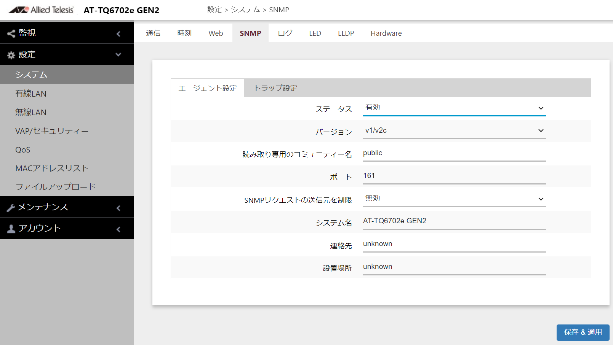Open MACアドレスリスト in sidebar
Viewport: 613px width, 345px height.
(67, 168)
